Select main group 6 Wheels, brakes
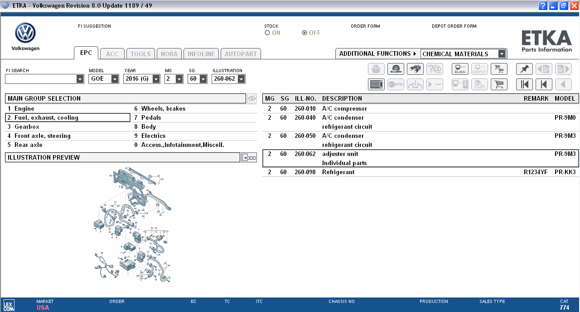 163,109
